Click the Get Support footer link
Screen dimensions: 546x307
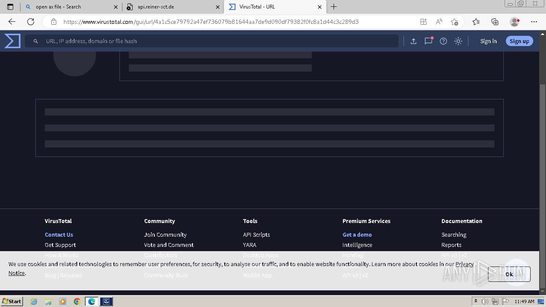pos(60,245)
